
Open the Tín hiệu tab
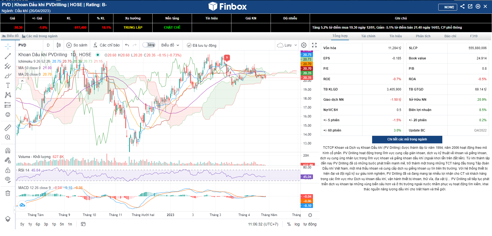coord(396,36)
